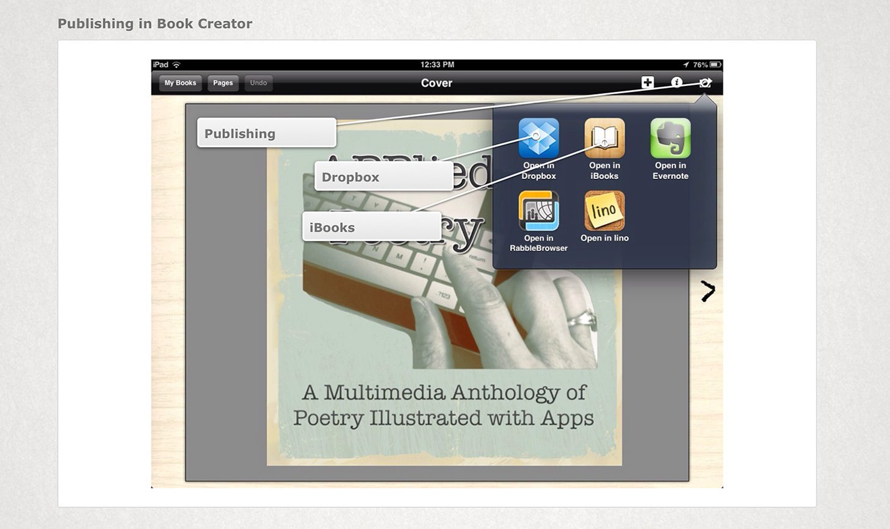Go to next page with arrow
This screenshot has width=890, height=529.
click(x=707, y=291)
